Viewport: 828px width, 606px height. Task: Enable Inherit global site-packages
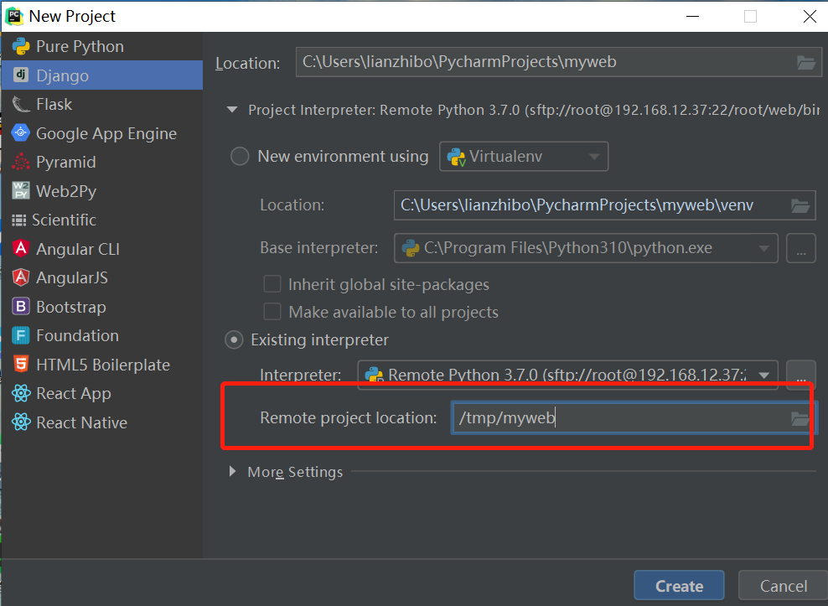272,284
